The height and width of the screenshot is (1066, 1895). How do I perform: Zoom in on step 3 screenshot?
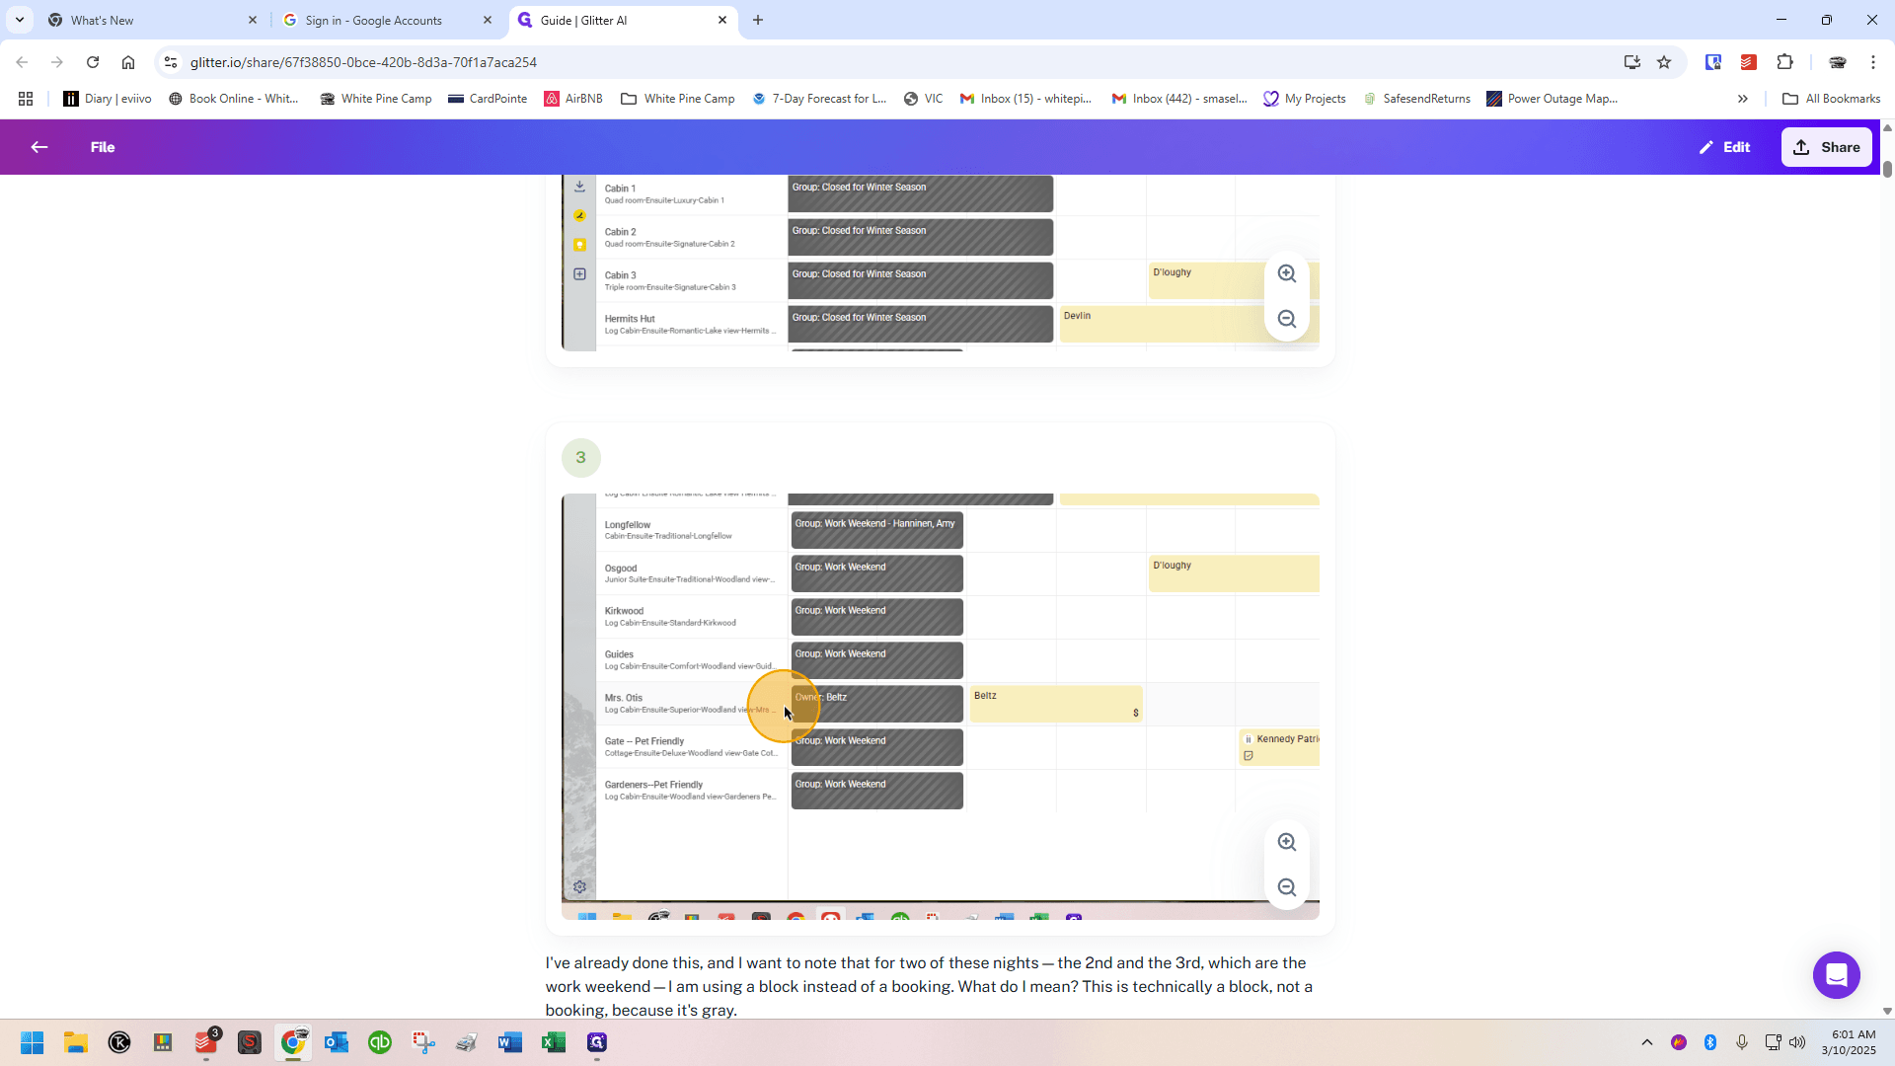point(1287,842)
